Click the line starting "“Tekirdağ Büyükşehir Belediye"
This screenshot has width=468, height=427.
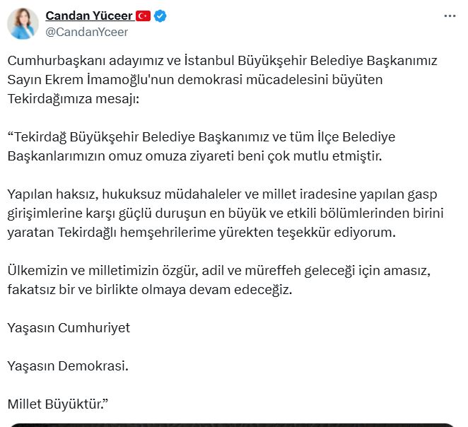pyautogui.click(x=201, y=137)
